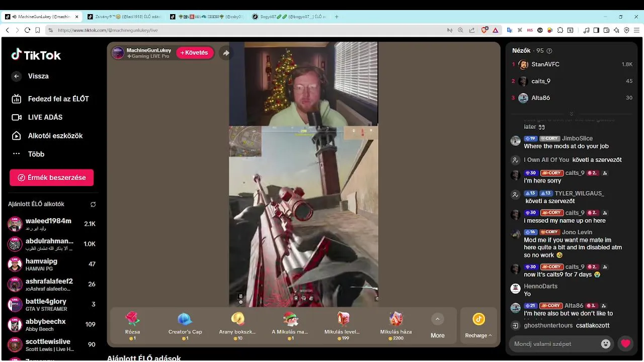Open the Több menu item
Screen dimensions: 644x362
click(28, 154)
